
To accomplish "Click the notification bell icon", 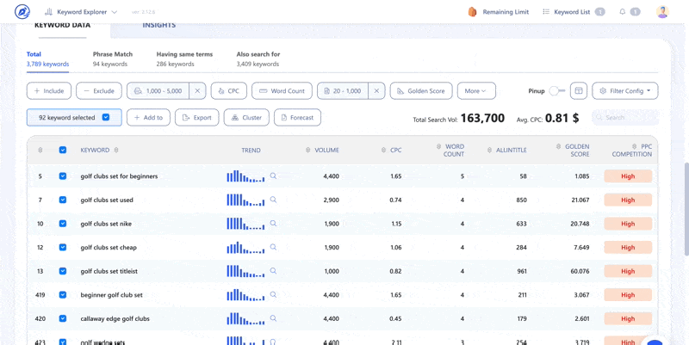I will (622, 12).
